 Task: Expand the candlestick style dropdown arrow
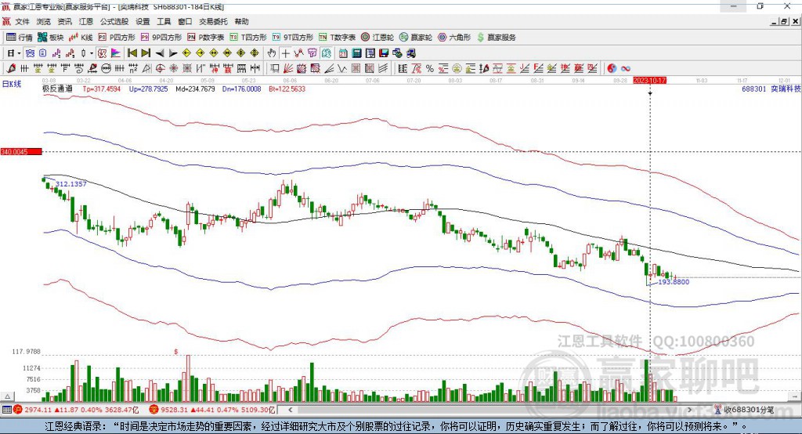coord(91,53)
